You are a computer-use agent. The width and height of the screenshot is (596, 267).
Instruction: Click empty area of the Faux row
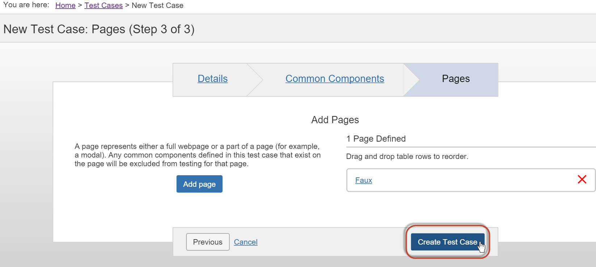(470, 180)
